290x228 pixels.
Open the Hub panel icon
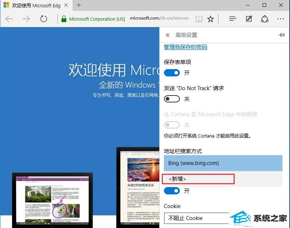[233, 19]
